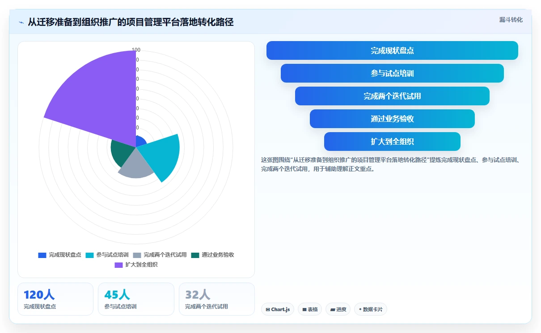541x333 pixels.
Task: Toggle 通过业务验收 legend dark green swatch
Action: coord(195,255)
